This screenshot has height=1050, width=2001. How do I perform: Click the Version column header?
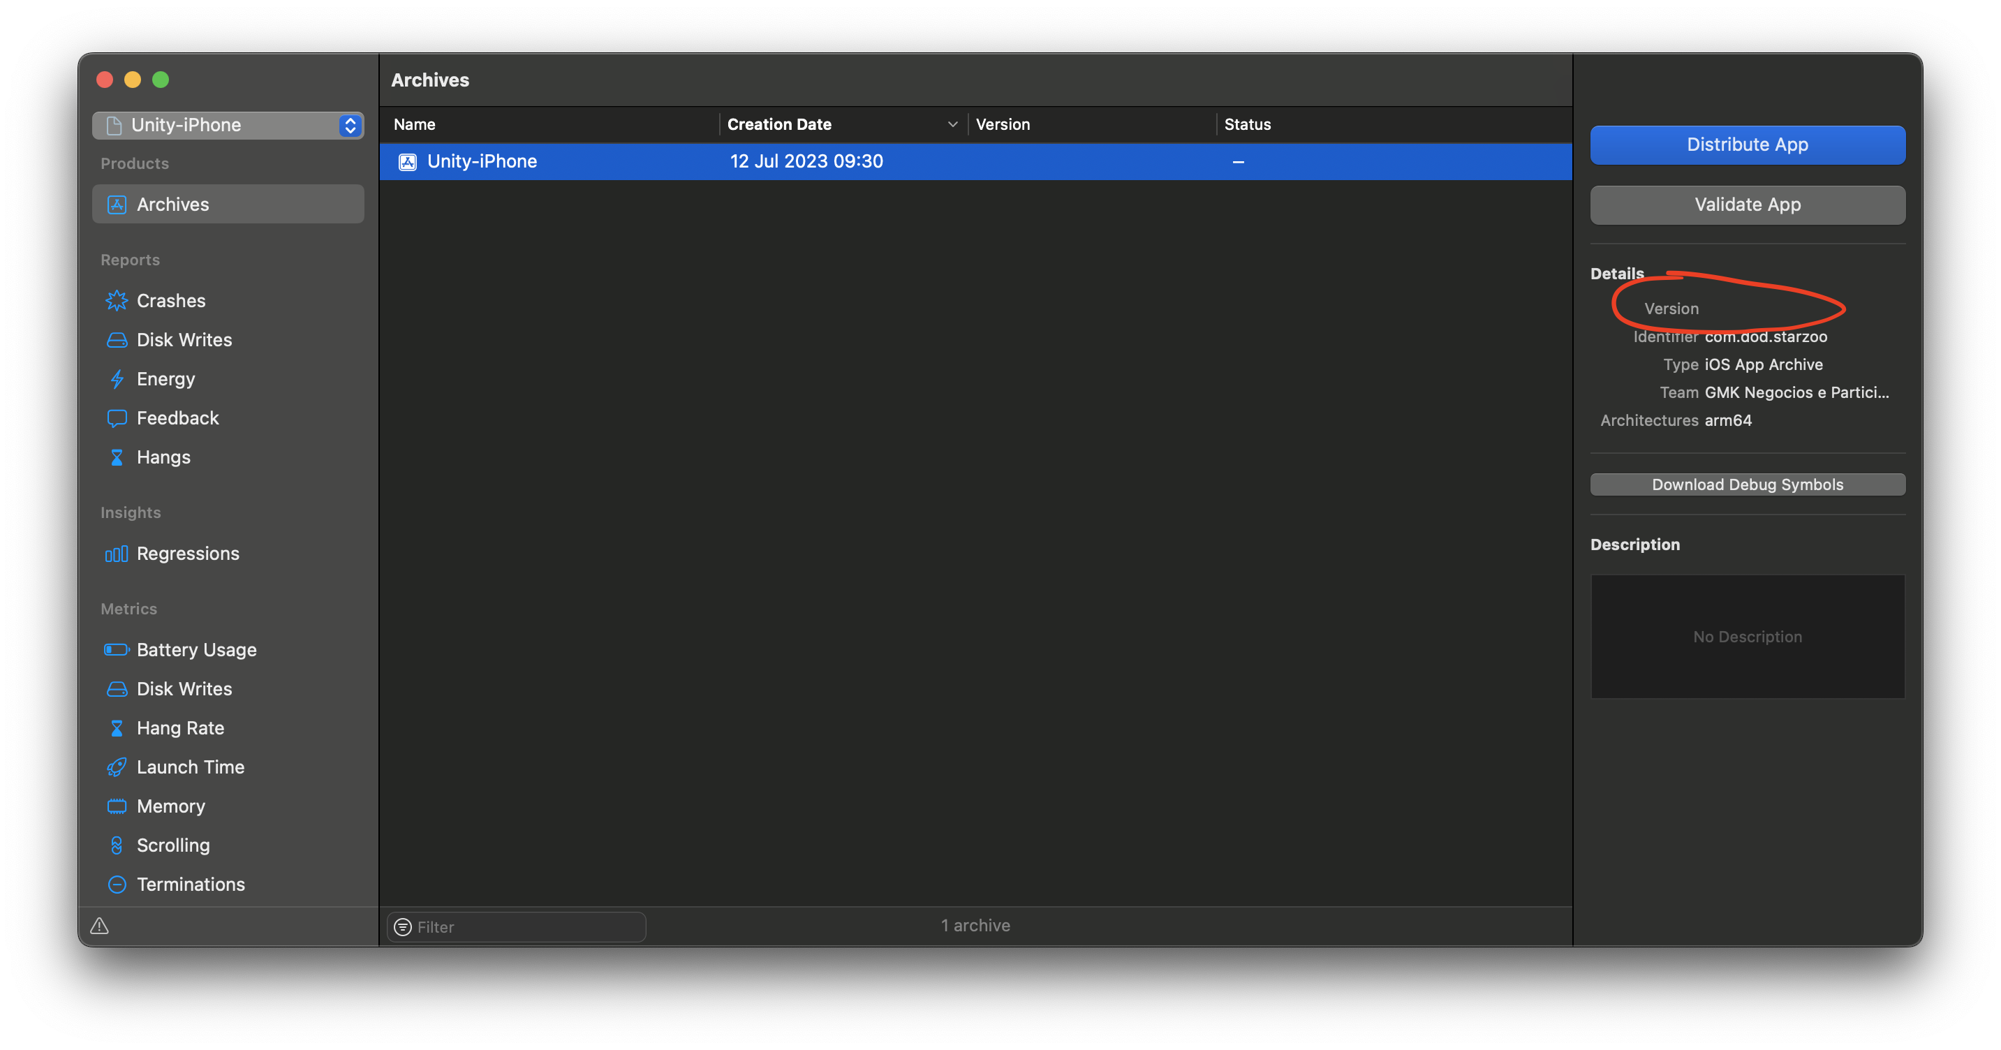click(x=1002, y=124)
